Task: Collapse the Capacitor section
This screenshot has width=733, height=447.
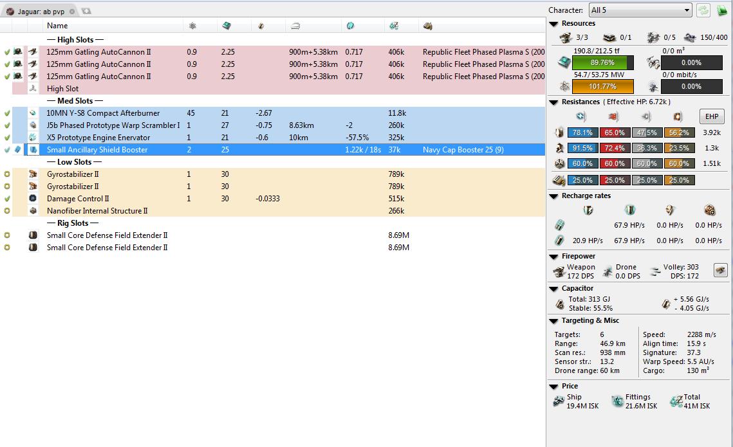Action: tap(554, 289)
